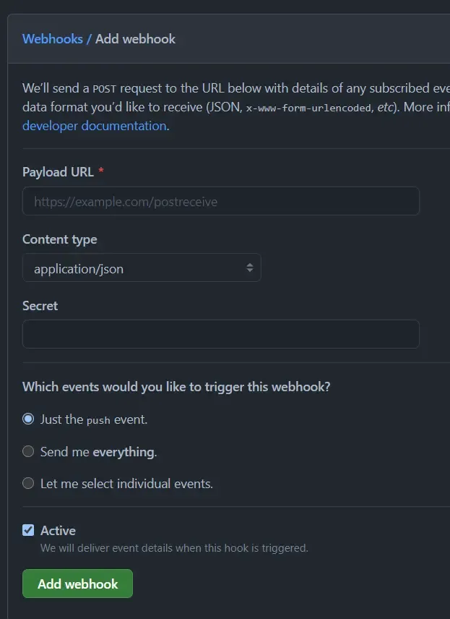Click the 'Send me everything.' label text

(98, 452)
